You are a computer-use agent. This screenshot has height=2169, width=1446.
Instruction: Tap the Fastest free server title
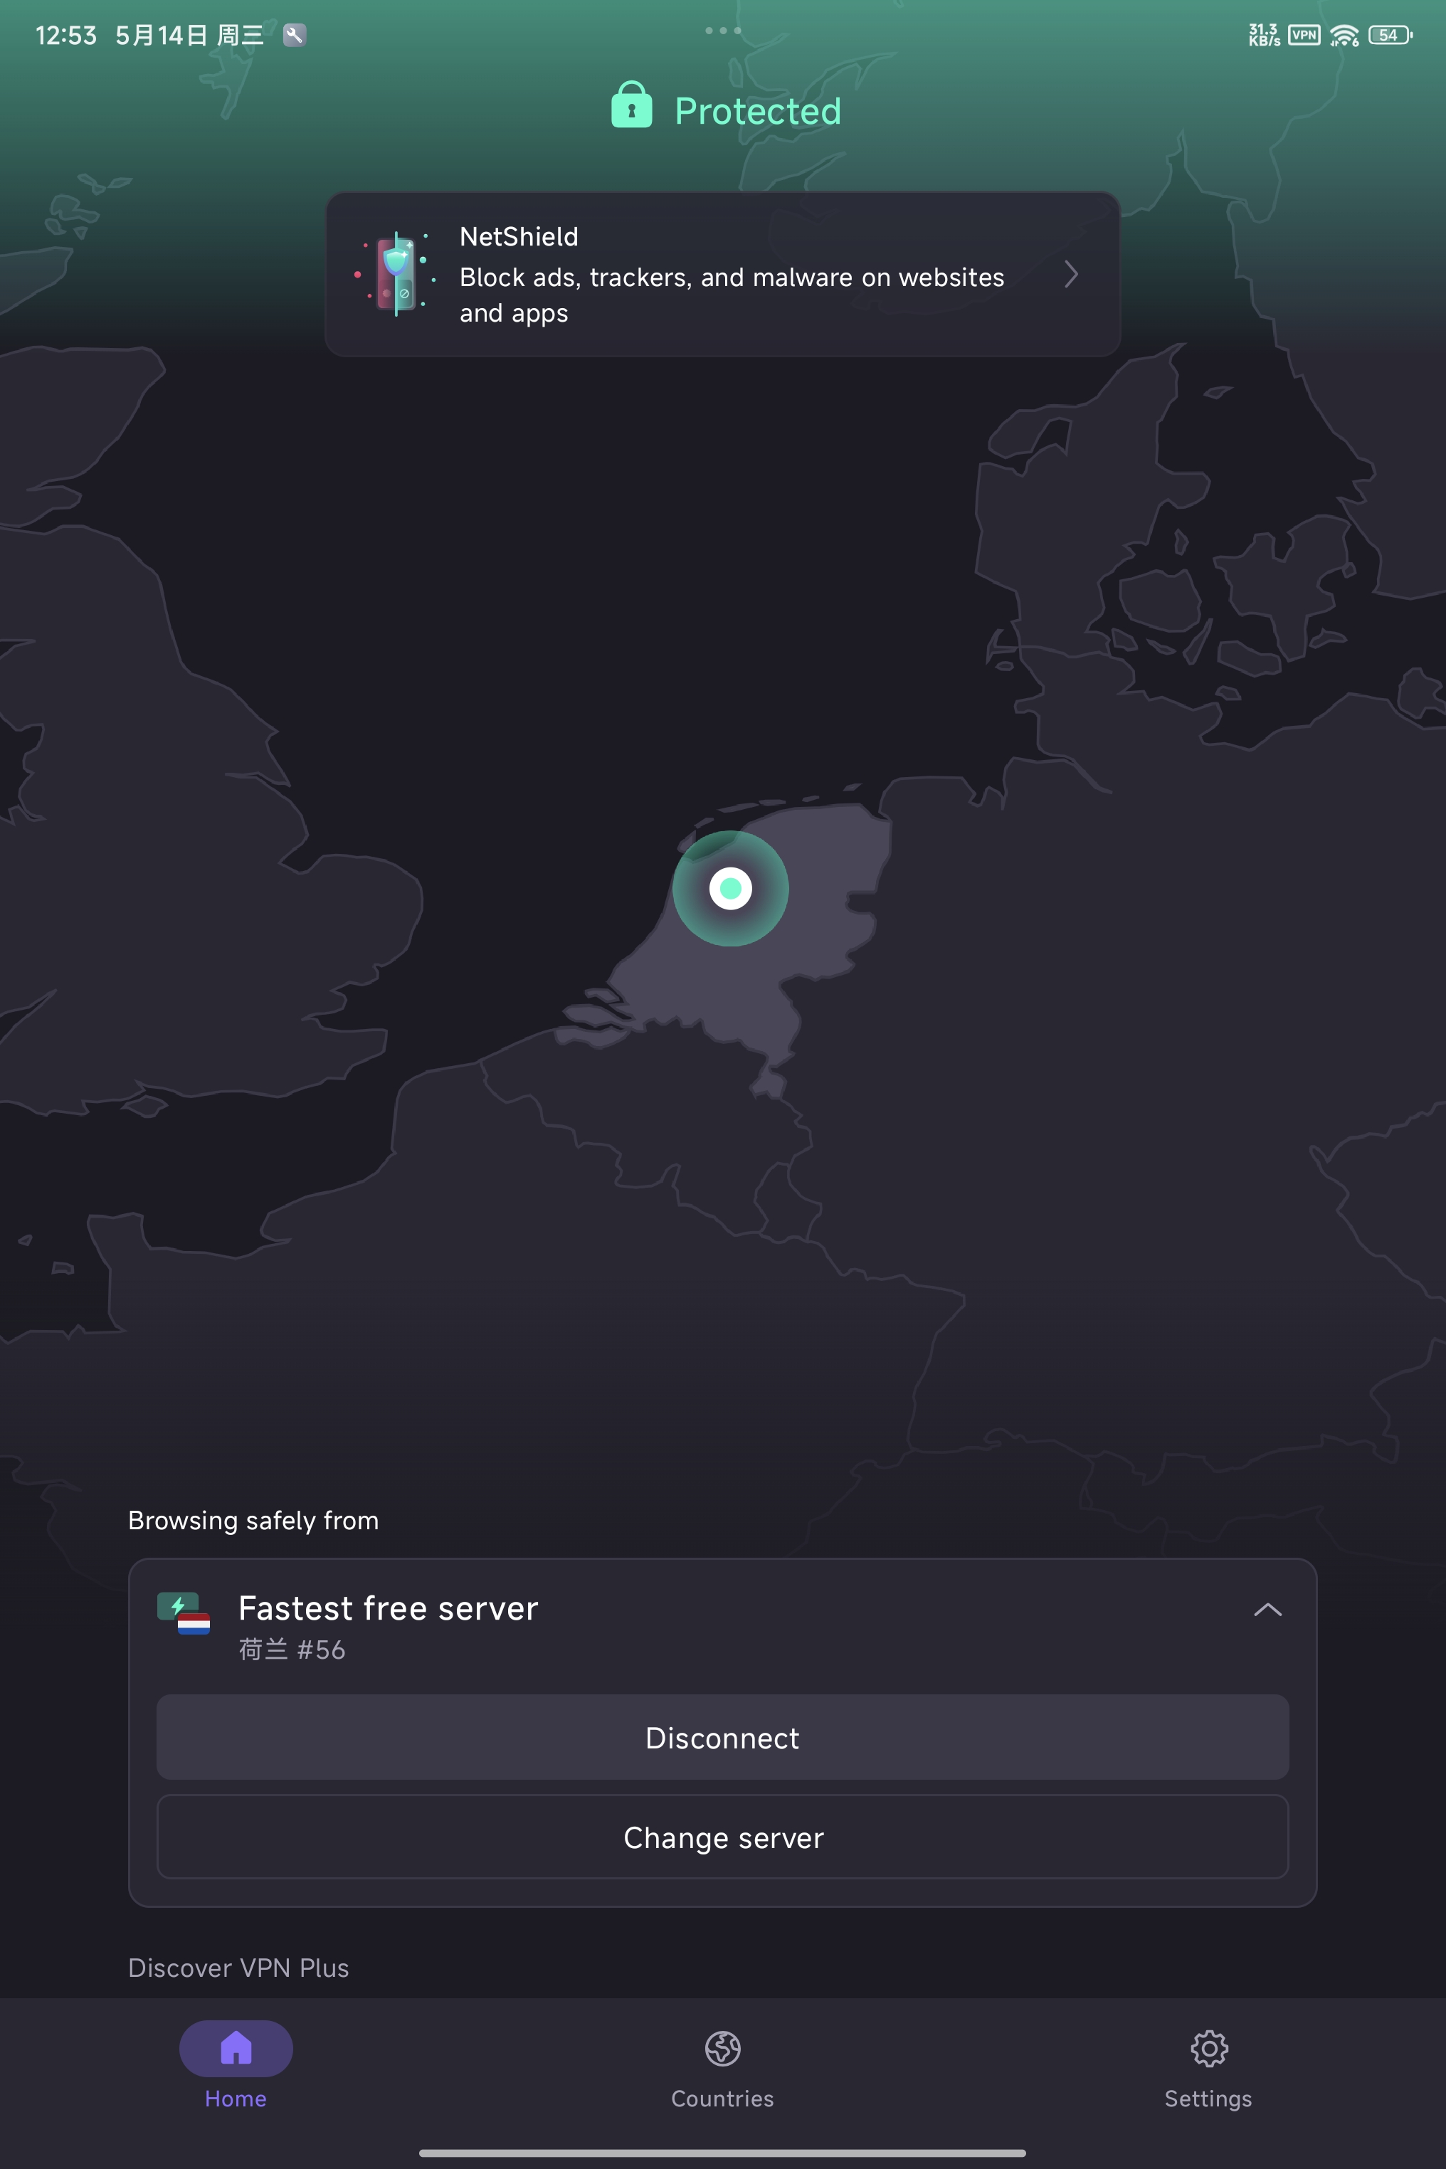coord(389,1608)
